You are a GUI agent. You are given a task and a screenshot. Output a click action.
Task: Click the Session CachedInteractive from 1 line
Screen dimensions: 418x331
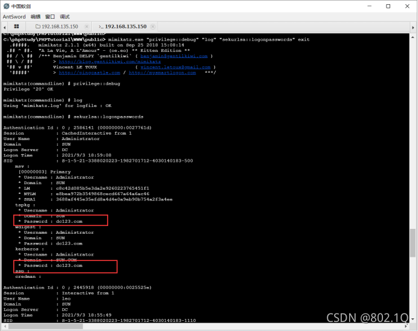pyautogui.click(x=68, y=133)
